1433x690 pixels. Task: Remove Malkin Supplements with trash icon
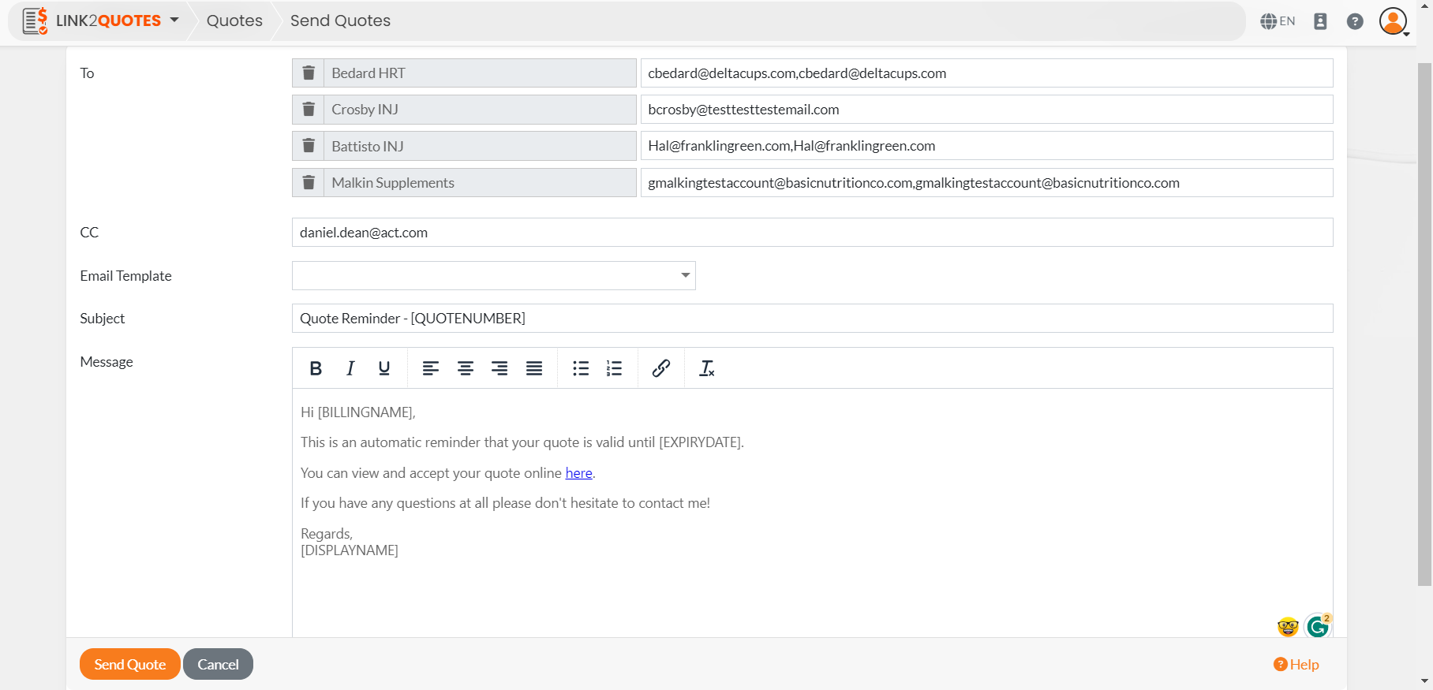click(309, 183)
